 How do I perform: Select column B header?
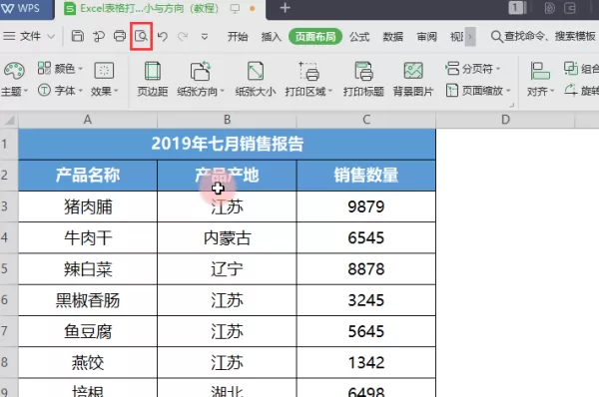click(x=227, y=120)
